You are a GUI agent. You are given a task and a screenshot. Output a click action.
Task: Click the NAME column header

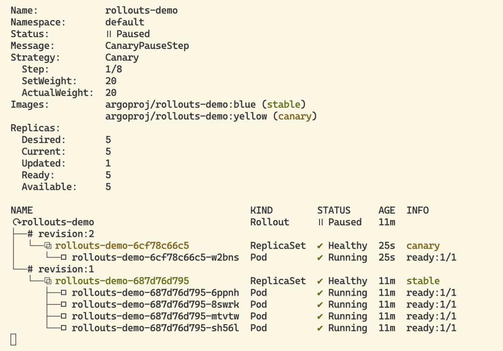22,210
